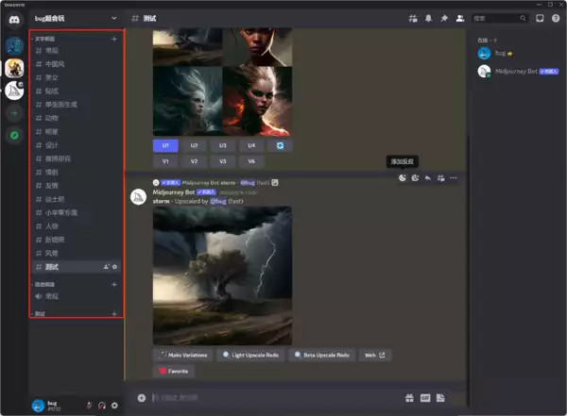Click the Favorite heart button
Screen dimensions: 567x416
coord(174,371)
